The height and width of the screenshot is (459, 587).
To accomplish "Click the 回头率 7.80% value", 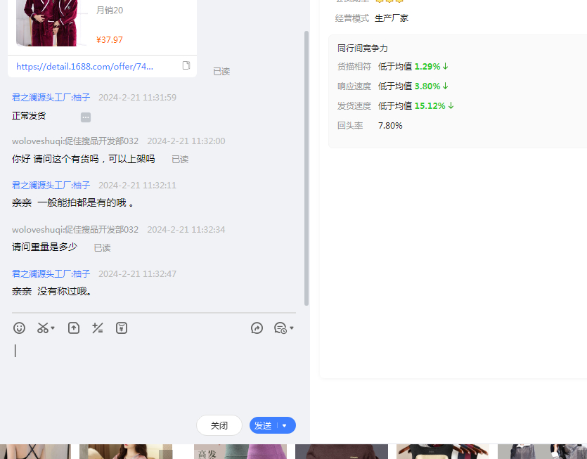I will coord(390,125).
